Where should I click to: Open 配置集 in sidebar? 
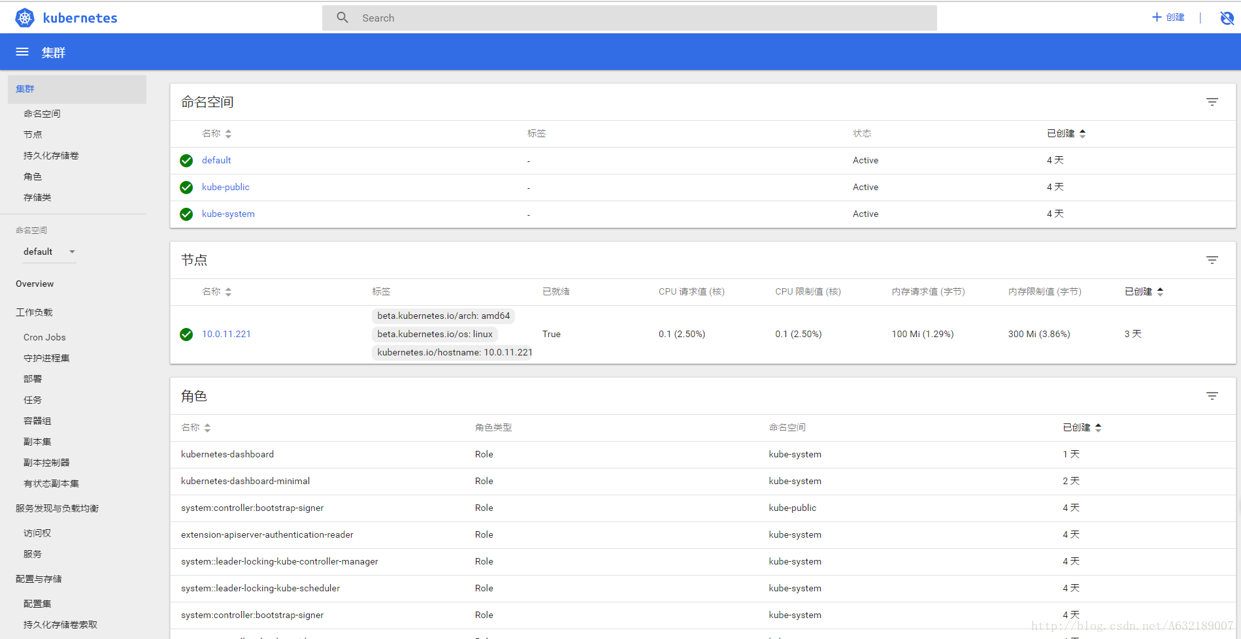click(37, 604)
